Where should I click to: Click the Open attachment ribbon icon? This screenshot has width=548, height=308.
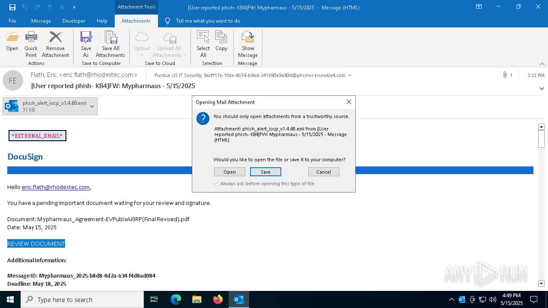pyautogui.click(x=12, y=41)
